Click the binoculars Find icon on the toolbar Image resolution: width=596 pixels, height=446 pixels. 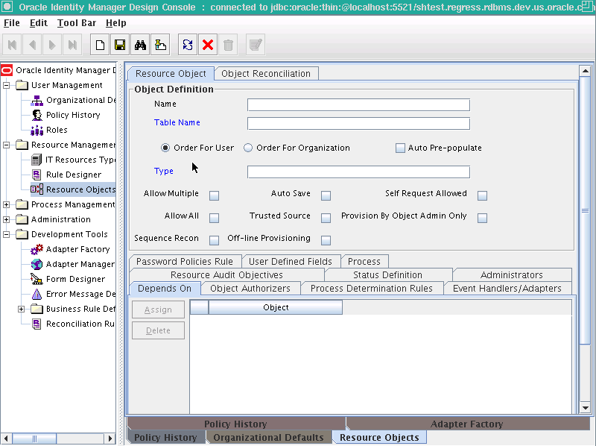pos(140,44)
